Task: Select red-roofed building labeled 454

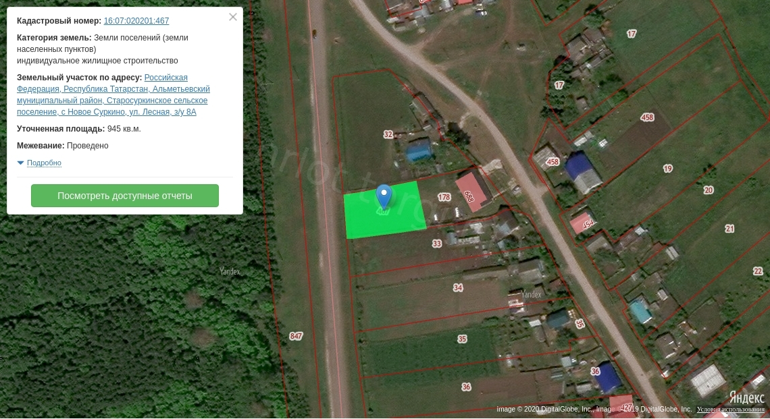Action: coord(584,223)
